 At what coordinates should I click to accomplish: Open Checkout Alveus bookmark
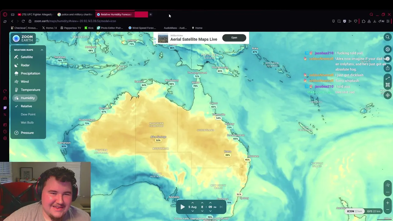(x=24, y=28)
